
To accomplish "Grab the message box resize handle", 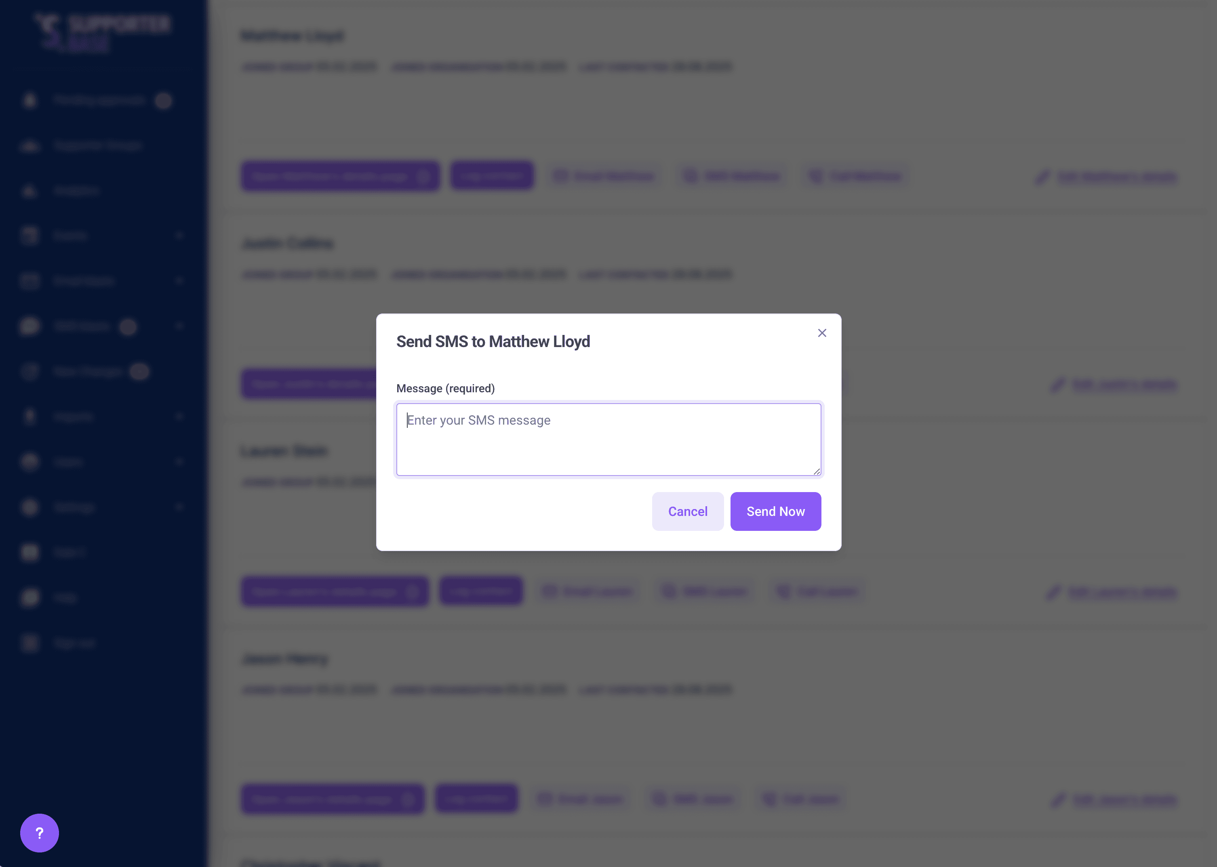I will click(x=816, y=471).
